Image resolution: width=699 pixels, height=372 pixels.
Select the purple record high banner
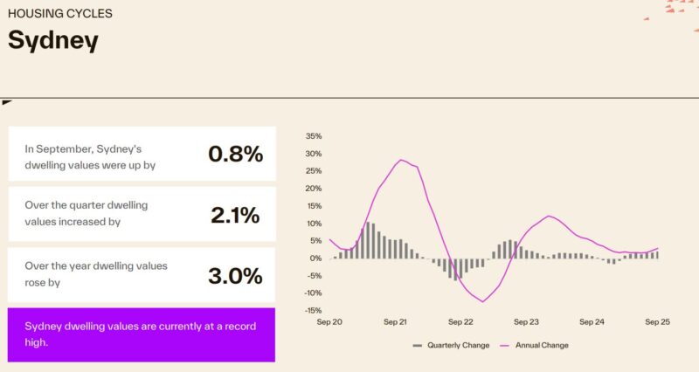(x=142, y=334)
